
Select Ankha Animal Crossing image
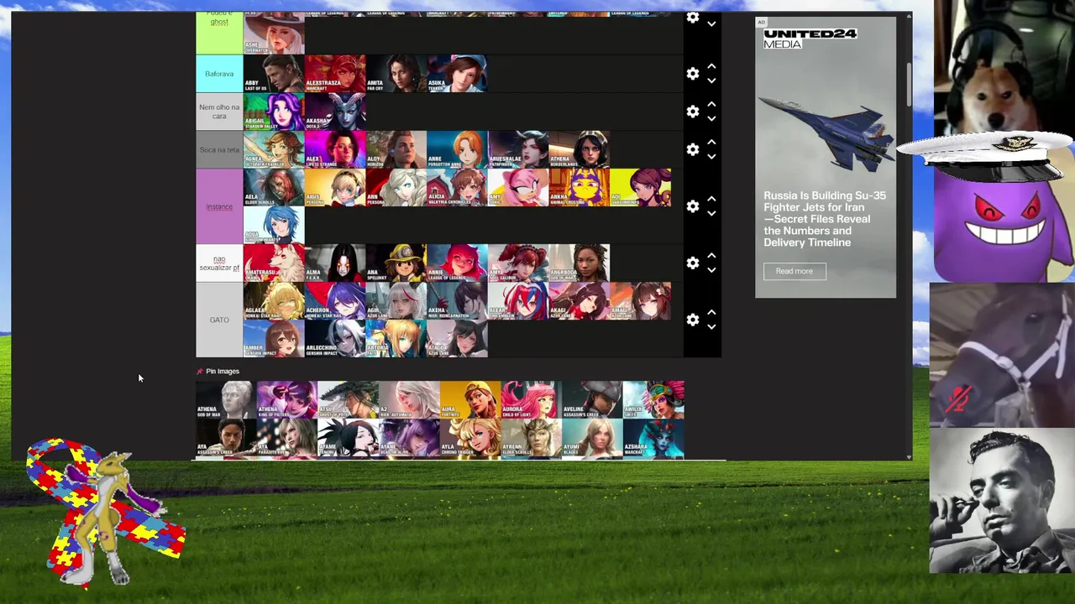pos(579,187)
